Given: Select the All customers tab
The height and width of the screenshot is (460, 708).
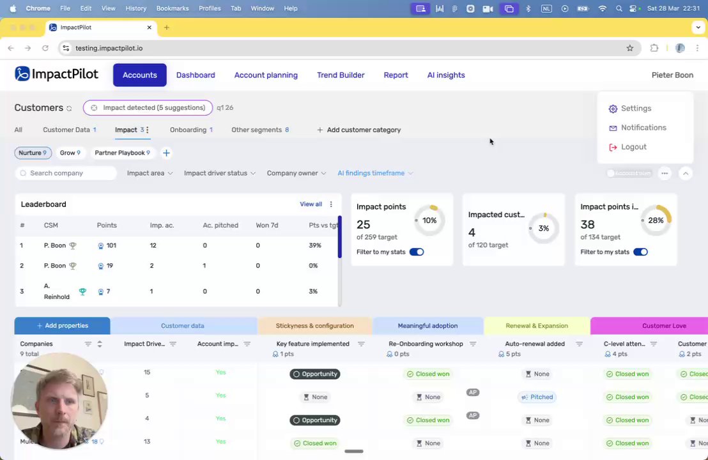Looking at the screenshot, I should [x=18, y=130].
